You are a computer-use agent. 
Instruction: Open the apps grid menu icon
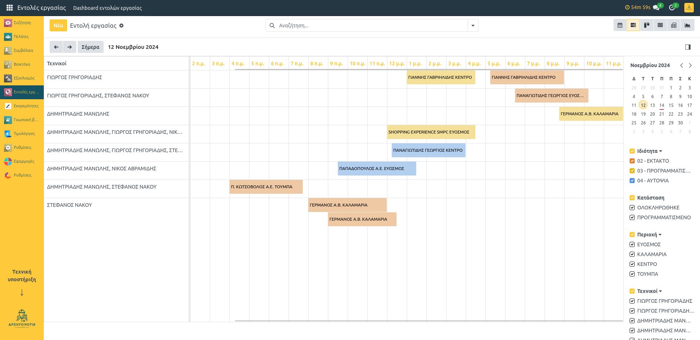point(9,8)
